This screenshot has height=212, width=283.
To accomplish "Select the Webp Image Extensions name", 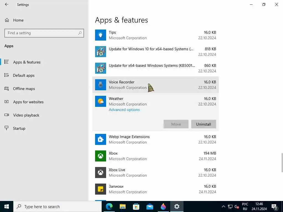I will click(129, 137).
